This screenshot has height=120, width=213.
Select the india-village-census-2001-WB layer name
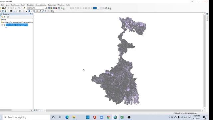click(17, 25)
